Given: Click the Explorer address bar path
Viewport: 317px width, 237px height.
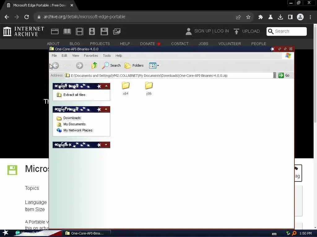Looking at the screenshot, I should [x=149, y=76].
